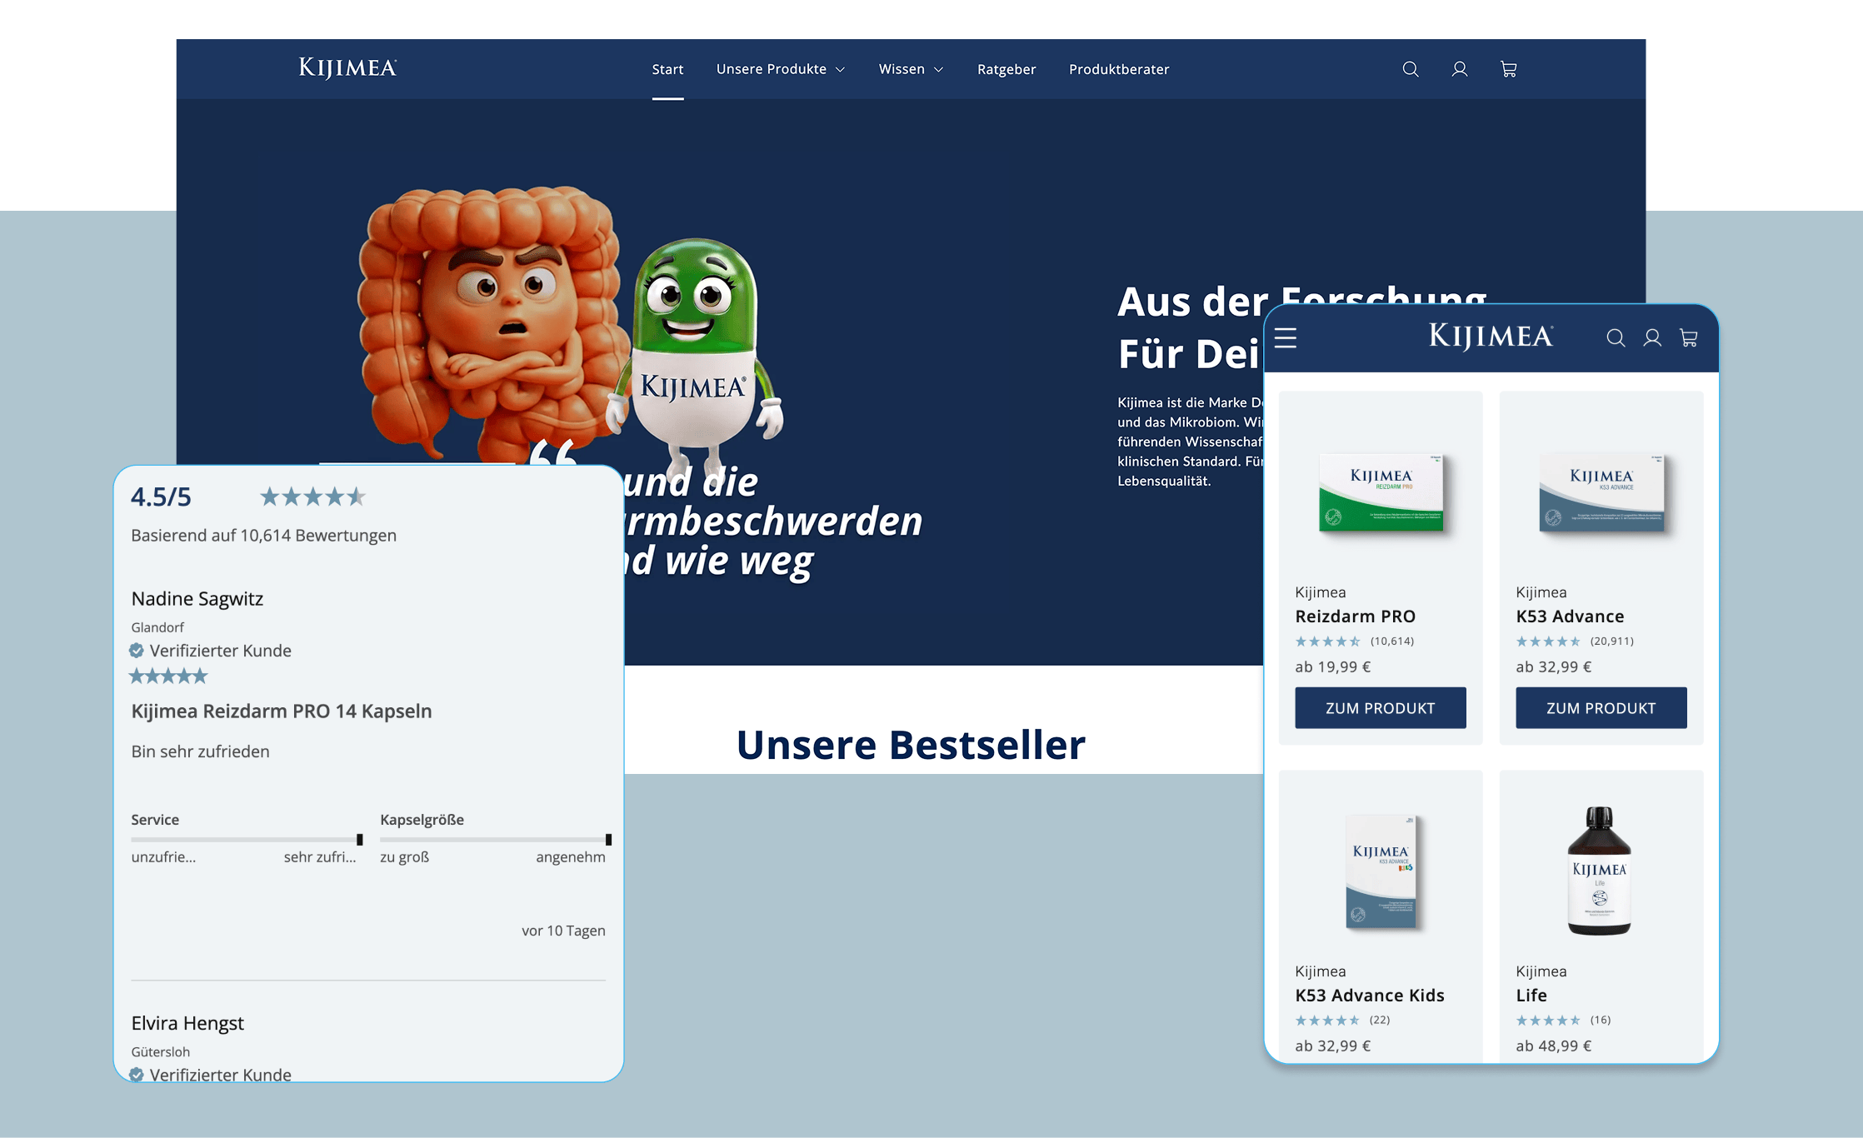
Task: Expand the Unsere Produkte dropdown menu
Action: click(780, 69)
